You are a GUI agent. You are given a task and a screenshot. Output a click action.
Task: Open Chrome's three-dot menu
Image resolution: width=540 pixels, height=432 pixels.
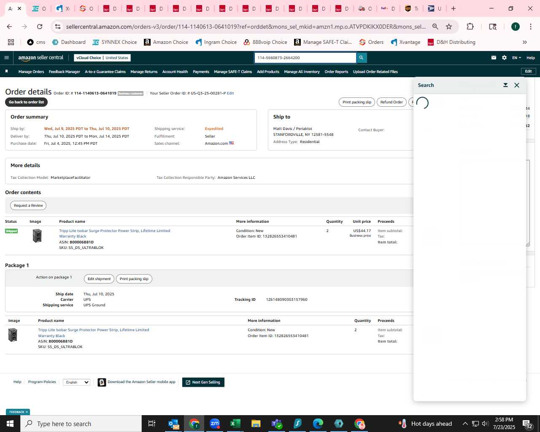[x=530, y=27]
